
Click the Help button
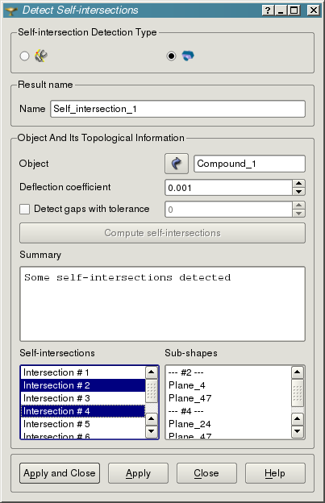click(275, 473)
